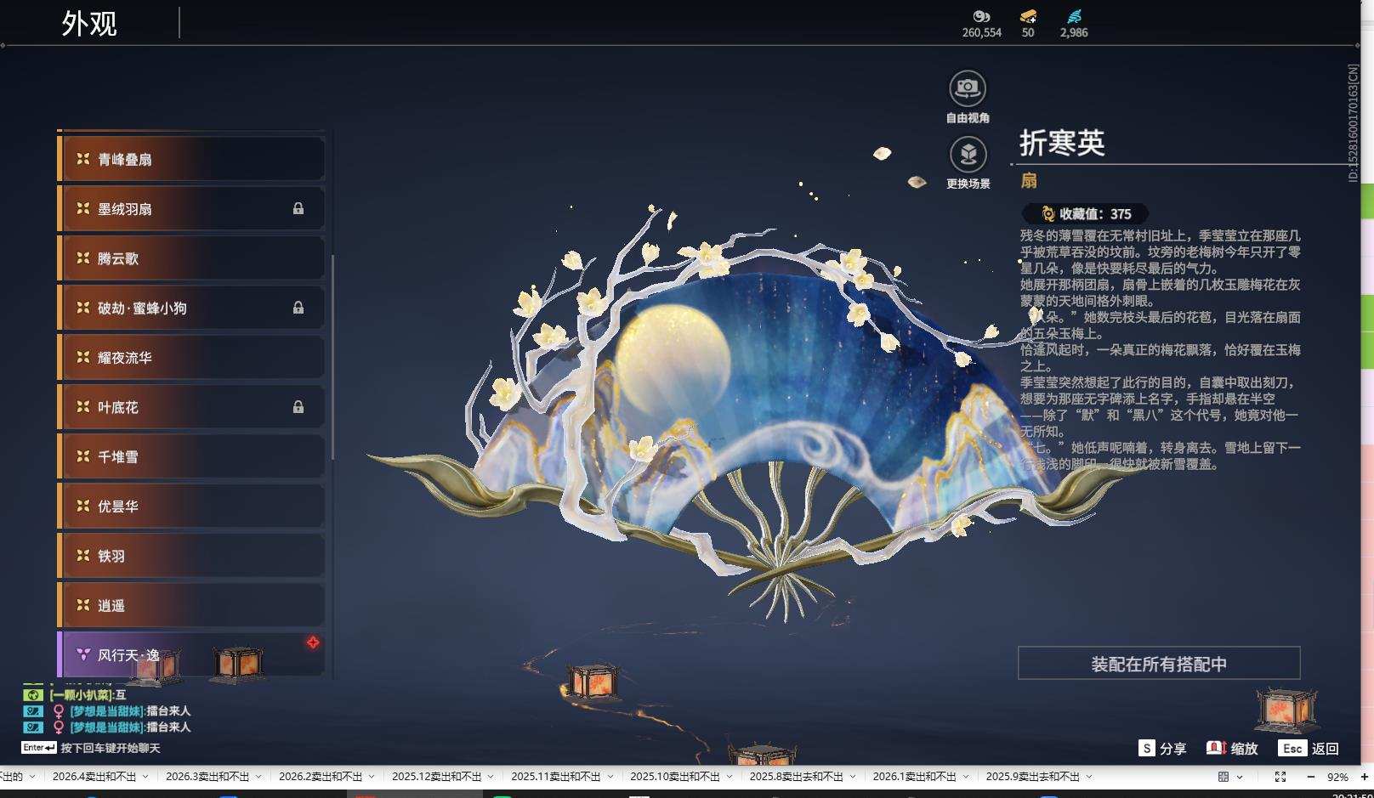Open the 2025.8卖出去和不出 sheet tab
Viewport: 1374px width, 798px height.
point(796,777)
